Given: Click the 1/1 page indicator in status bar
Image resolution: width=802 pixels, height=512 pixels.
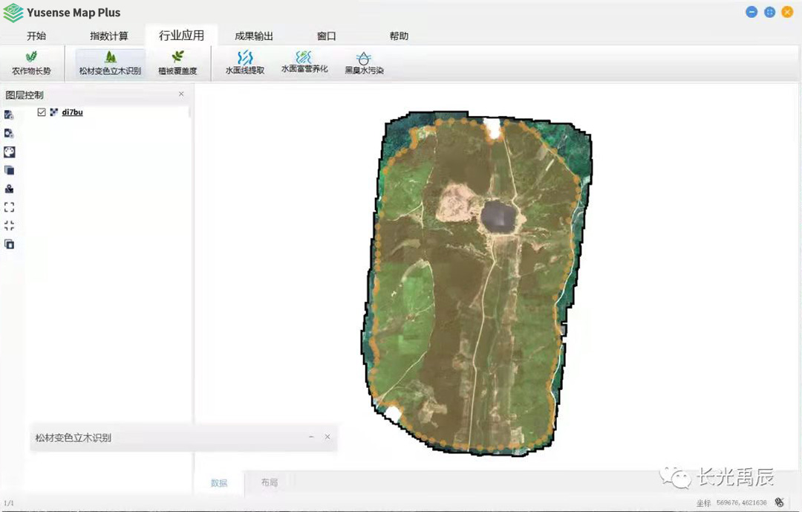Looking at the screenshot, I should [x=9, y=503].
